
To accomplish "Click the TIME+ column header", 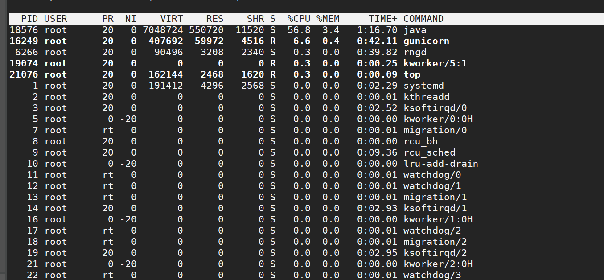I will [383, 19].
